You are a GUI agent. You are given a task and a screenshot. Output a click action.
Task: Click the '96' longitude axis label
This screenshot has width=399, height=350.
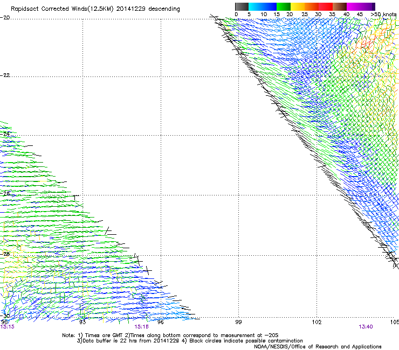[x=160, y=322]
